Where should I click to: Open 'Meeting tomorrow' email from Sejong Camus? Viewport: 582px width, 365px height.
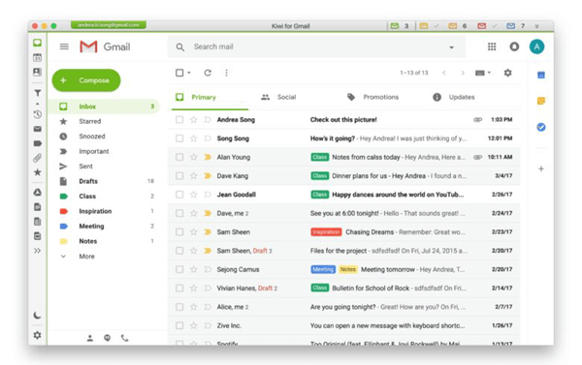click(x=343, y=269)
